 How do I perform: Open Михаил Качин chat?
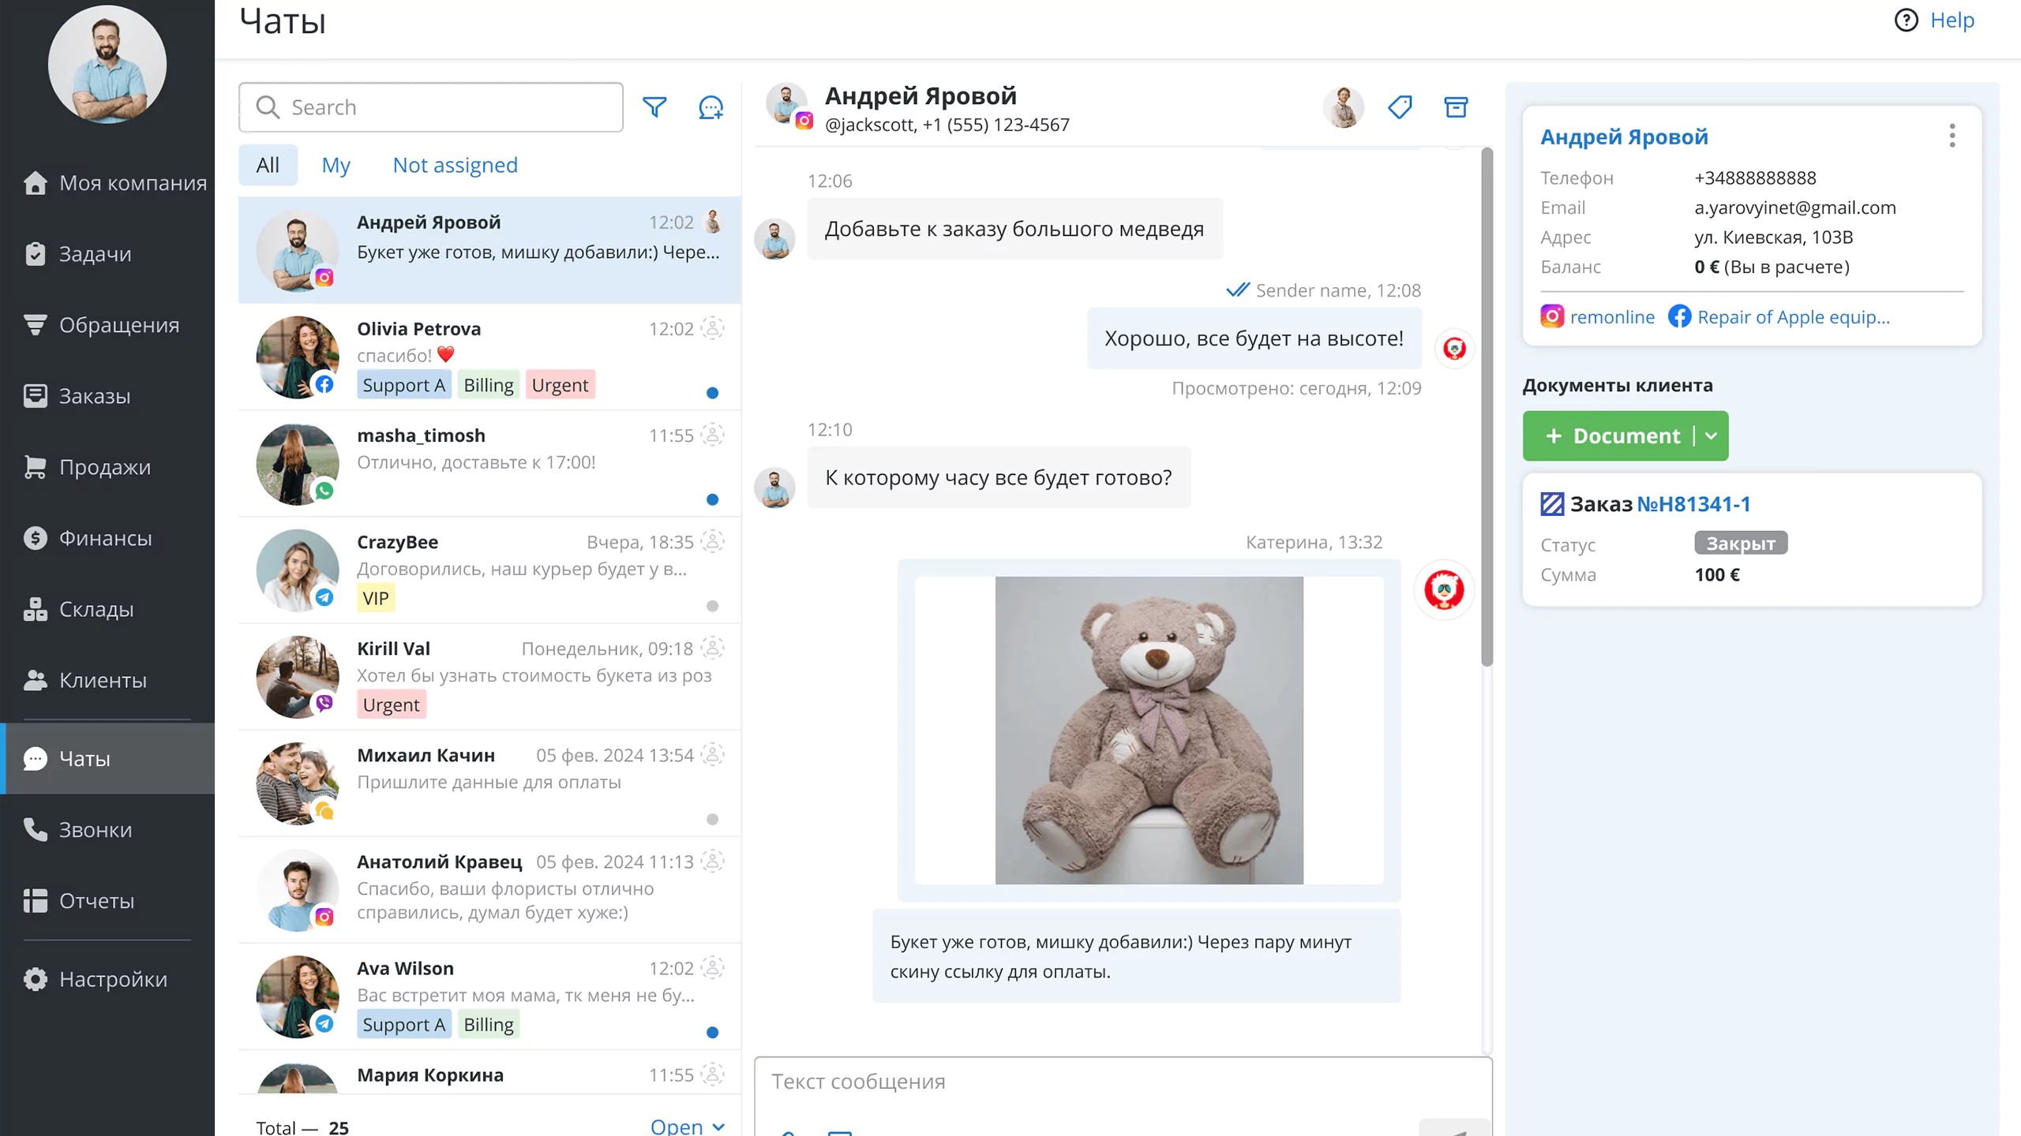coord(489,783)
